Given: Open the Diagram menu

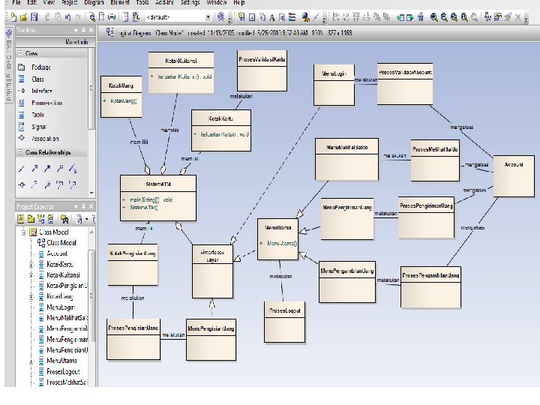Looking at the screenshot, I should coord(94,2).
